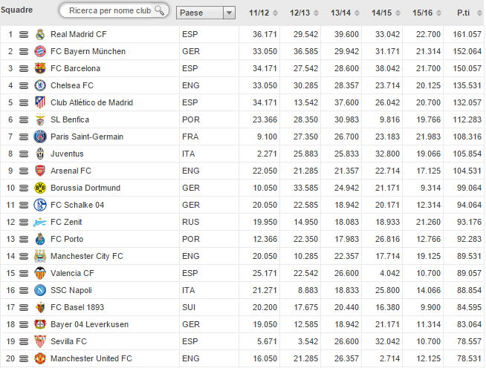This screenshot has height=368, width=486.
Task: Click the handle icon beside SSC Napoli row
Action: click(x=24, y=290)
